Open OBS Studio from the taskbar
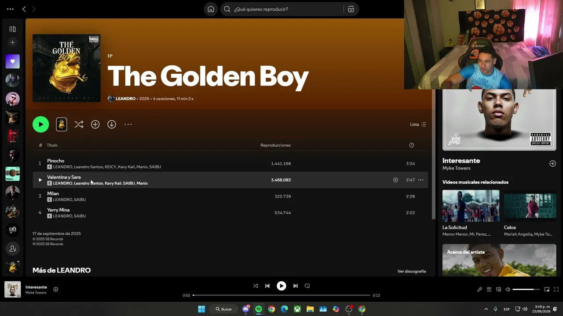The width and height of the screenshot is (563, 316). click(349, 309)
